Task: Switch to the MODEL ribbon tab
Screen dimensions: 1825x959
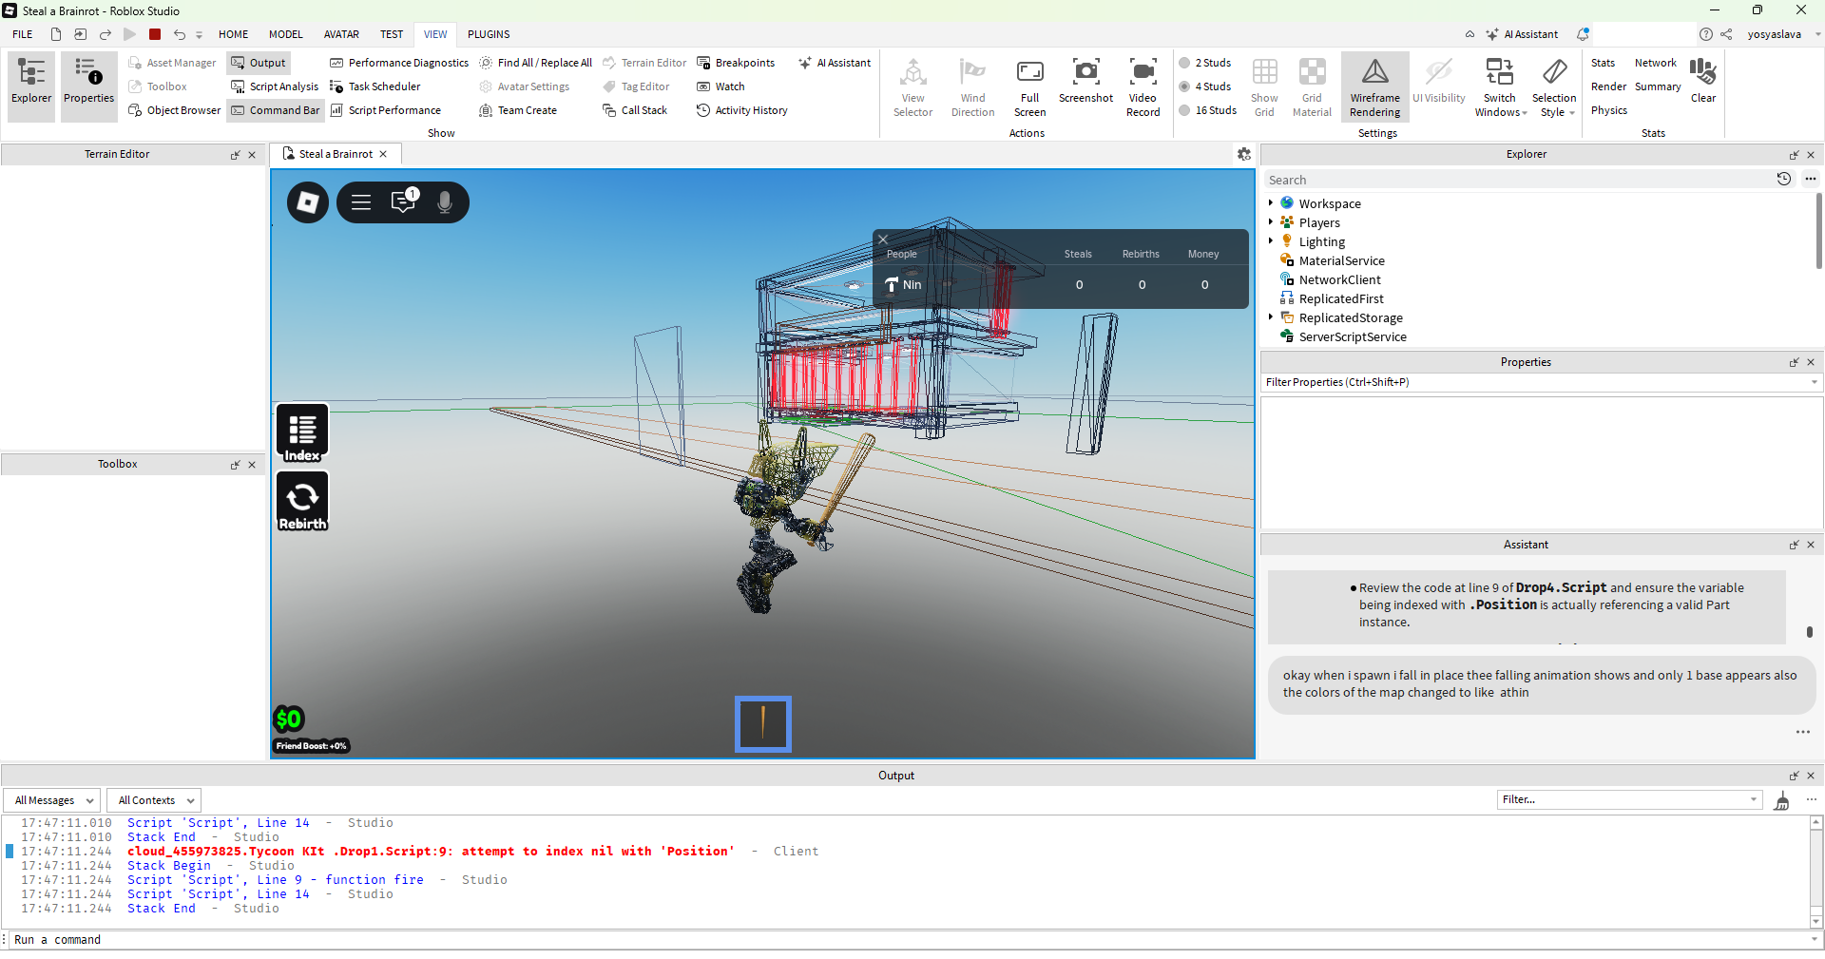Action: (x=285, y=34)
